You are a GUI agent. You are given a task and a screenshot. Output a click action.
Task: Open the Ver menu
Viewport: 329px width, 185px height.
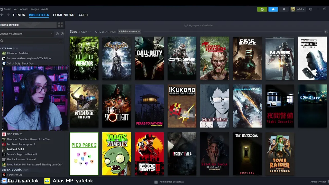click(16, 9)
